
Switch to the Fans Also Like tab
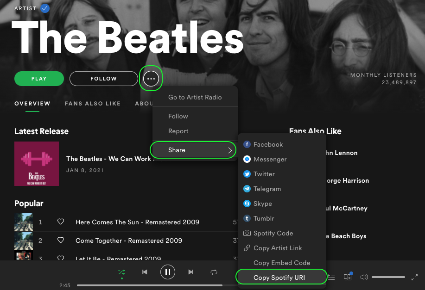(93, 104)
